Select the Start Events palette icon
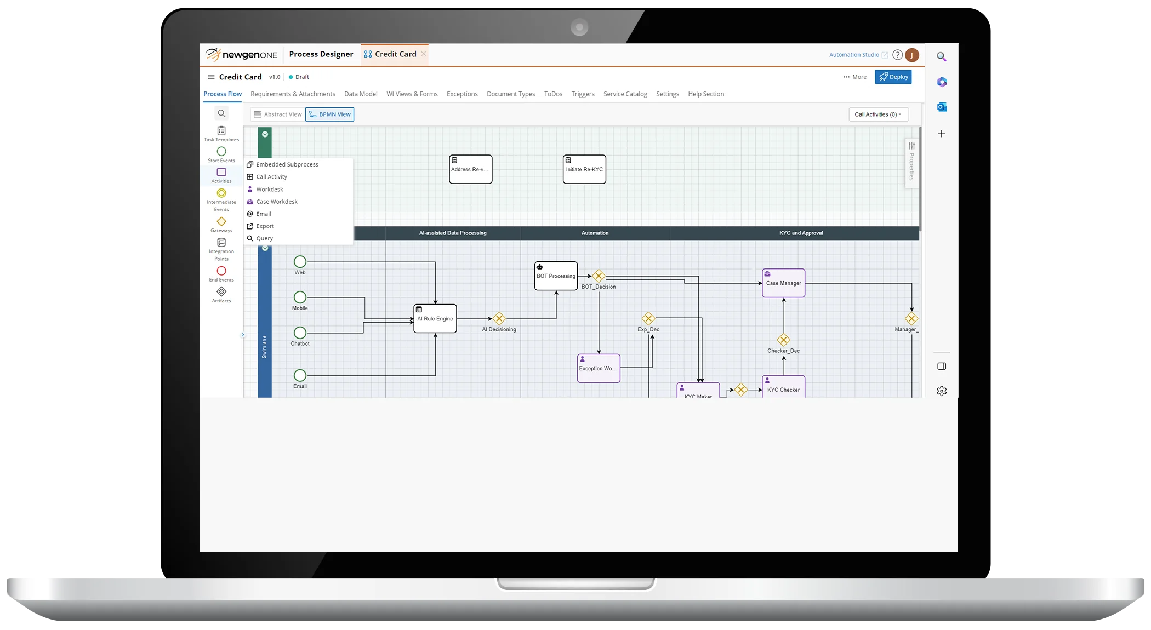The image size is (1151, 630). tap(221, 152)
